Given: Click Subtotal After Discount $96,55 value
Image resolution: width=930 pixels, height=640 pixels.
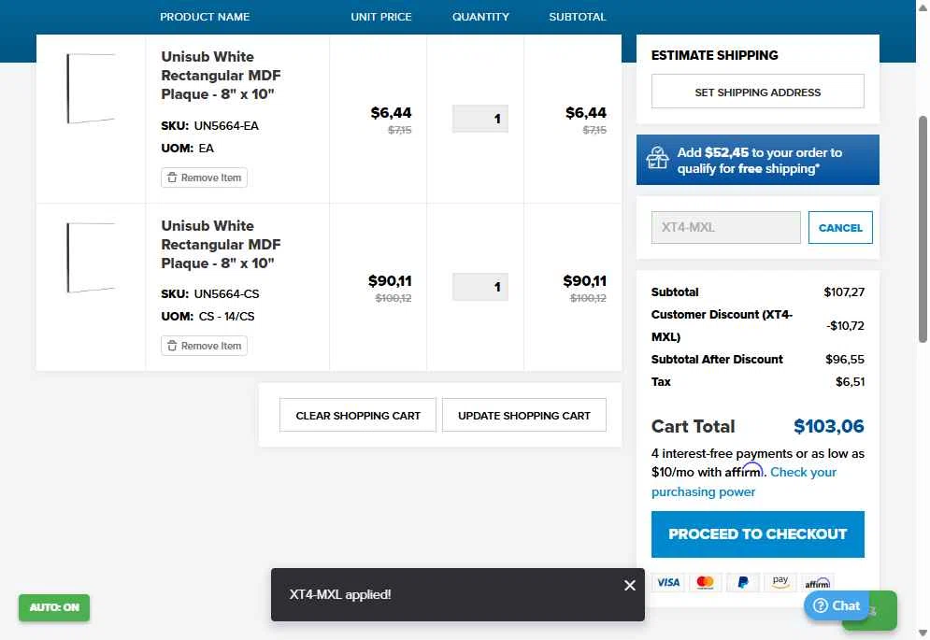Looking at the screenshot, I should pyautogui.click(x=845, y=360).
